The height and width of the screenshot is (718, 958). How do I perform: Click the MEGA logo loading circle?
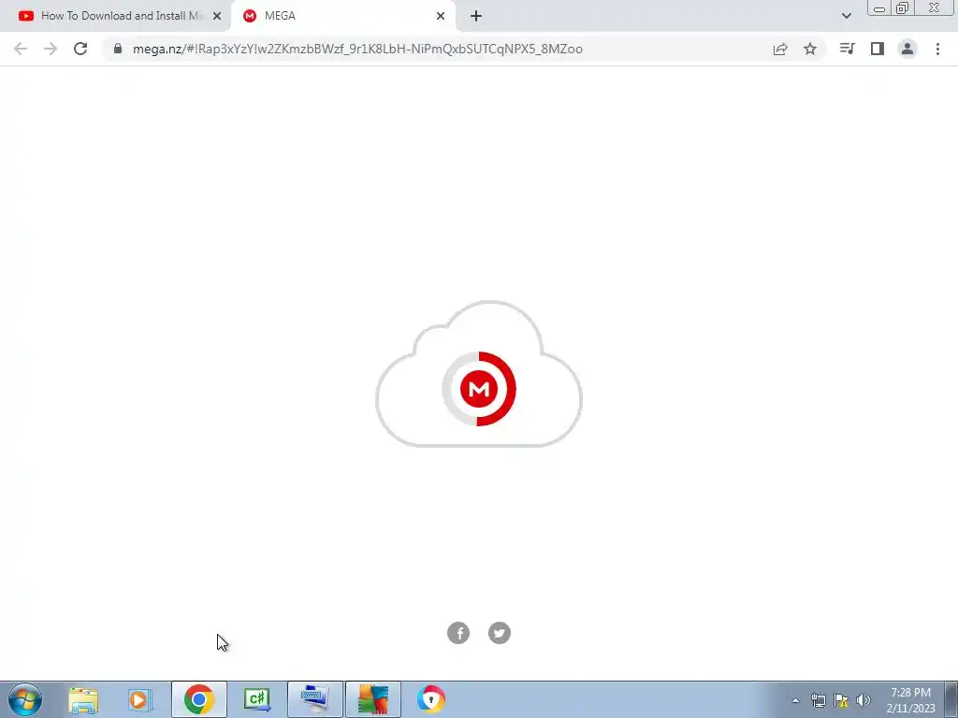tap(479, 389)
